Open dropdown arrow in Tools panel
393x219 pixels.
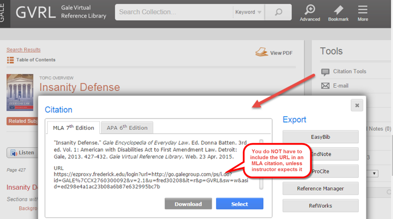[374, 173]
